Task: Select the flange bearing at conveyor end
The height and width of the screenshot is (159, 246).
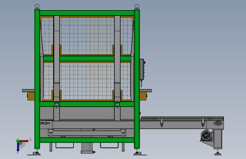Action: [x=218, y=123]
